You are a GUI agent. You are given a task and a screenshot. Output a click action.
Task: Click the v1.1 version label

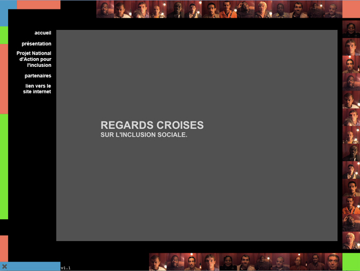click(x=66, y=268)
